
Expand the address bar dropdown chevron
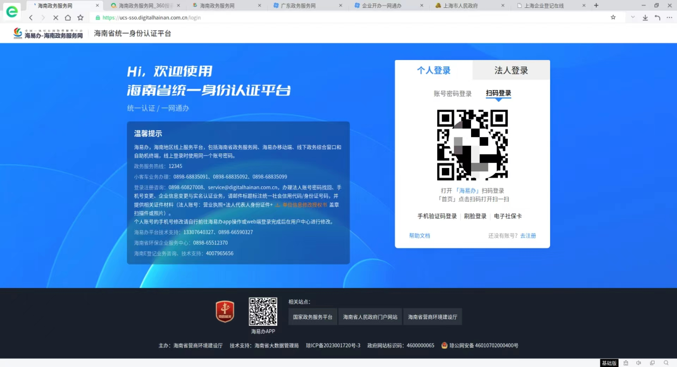coord(633,17)
